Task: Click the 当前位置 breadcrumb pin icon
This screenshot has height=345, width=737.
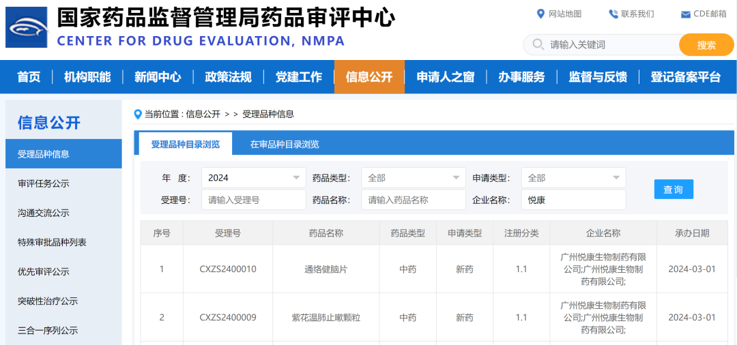Action: point(138,114)
